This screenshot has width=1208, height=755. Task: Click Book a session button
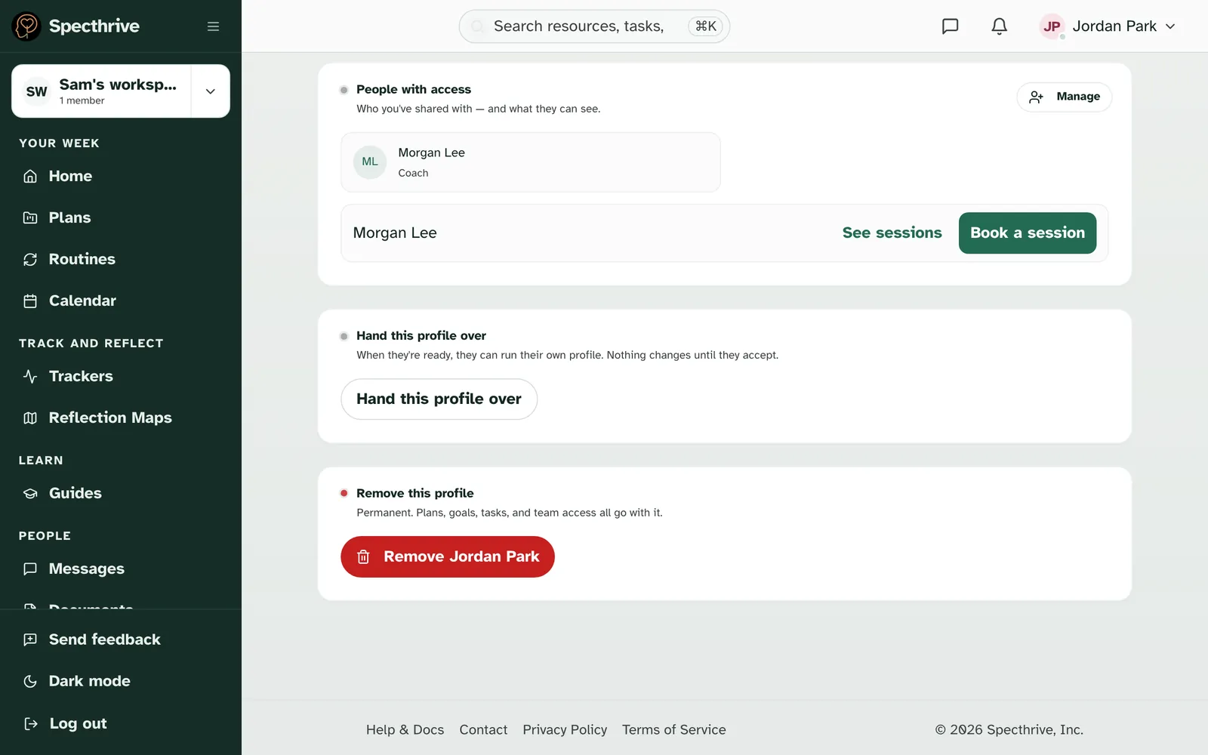pyautogui.click(x=1027, y=233)
